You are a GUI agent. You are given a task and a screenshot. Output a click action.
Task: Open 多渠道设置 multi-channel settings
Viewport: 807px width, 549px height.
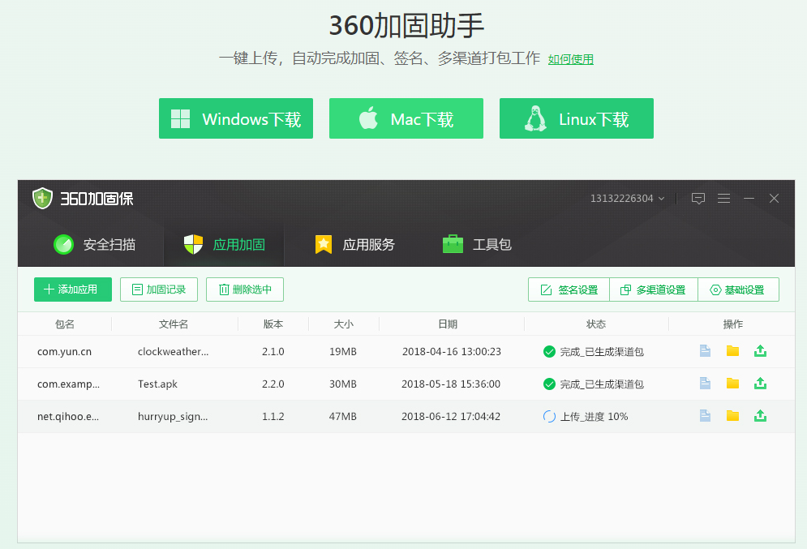click(653, 290)
